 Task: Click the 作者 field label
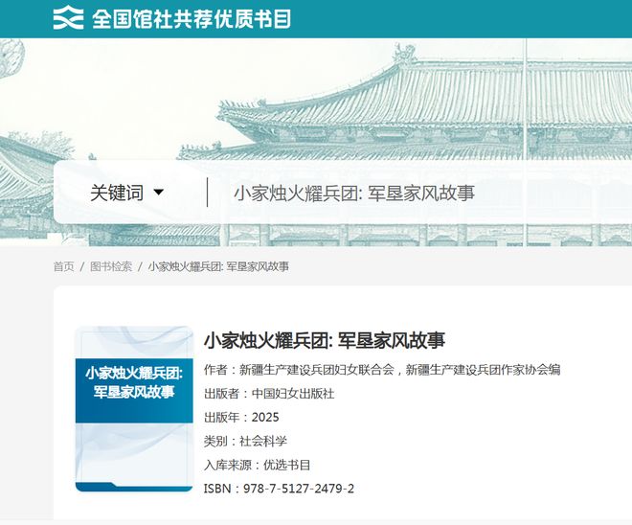[215, 370]
